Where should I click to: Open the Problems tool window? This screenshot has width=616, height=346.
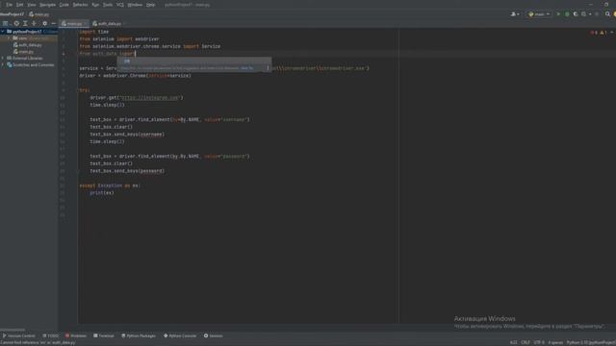point(76,335)
